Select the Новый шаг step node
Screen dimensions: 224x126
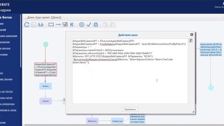click(117, 121)
